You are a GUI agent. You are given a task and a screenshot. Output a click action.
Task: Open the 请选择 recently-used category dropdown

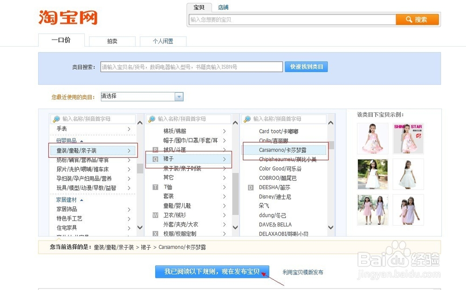(178, 97)
